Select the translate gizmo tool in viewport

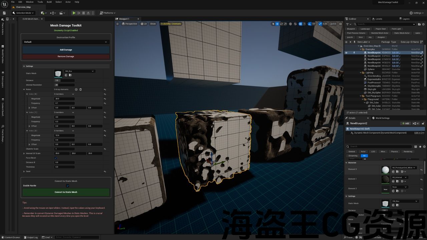coord(277,24)
